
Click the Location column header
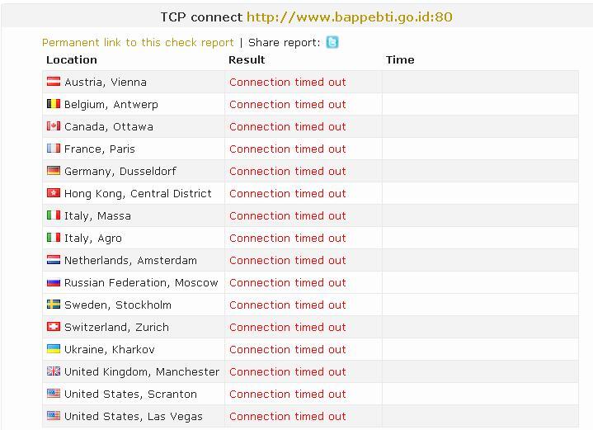[x=72, y=59]
